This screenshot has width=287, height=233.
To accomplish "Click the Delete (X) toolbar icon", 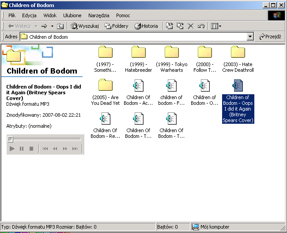I will pos(191,26).
